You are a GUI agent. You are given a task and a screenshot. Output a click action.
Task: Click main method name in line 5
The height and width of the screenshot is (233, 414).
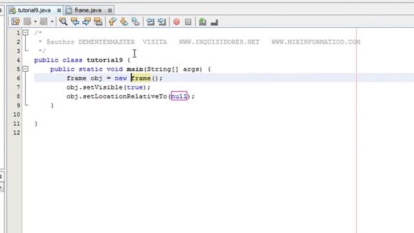(135, 69)
